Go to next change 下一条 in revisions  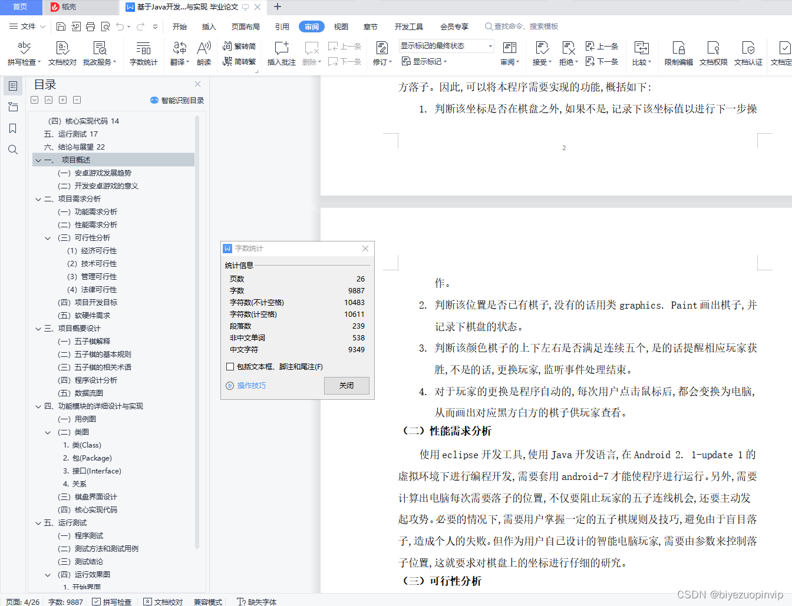[602, 61]
